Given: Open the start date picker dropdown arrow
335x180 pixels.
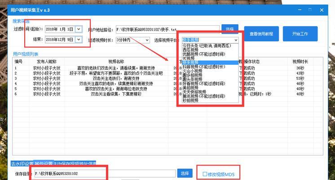Looking at the screenshot, I should pyautogui.click(x=79, y=29).
